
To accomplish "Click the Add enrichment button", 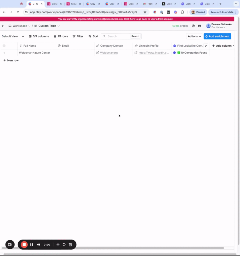I will point(217,36).
